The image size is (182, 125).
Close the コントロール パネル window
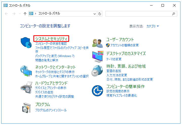point(174,5)
